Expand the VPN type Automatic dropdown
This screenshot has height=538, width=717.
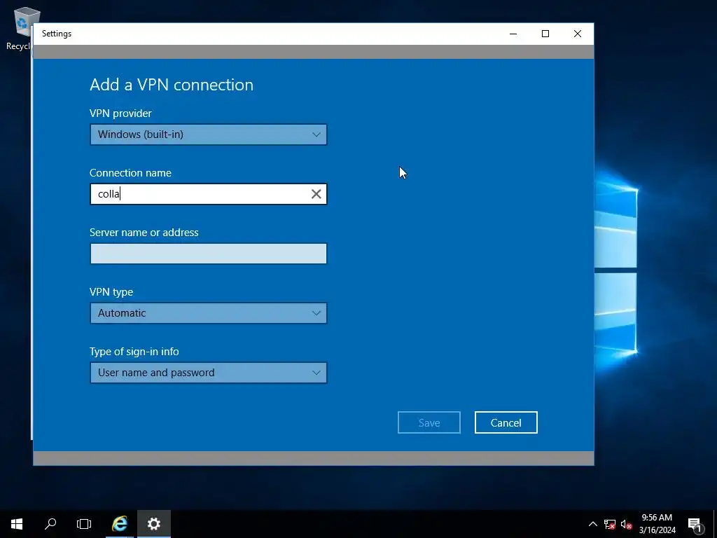tap(209, 313)
